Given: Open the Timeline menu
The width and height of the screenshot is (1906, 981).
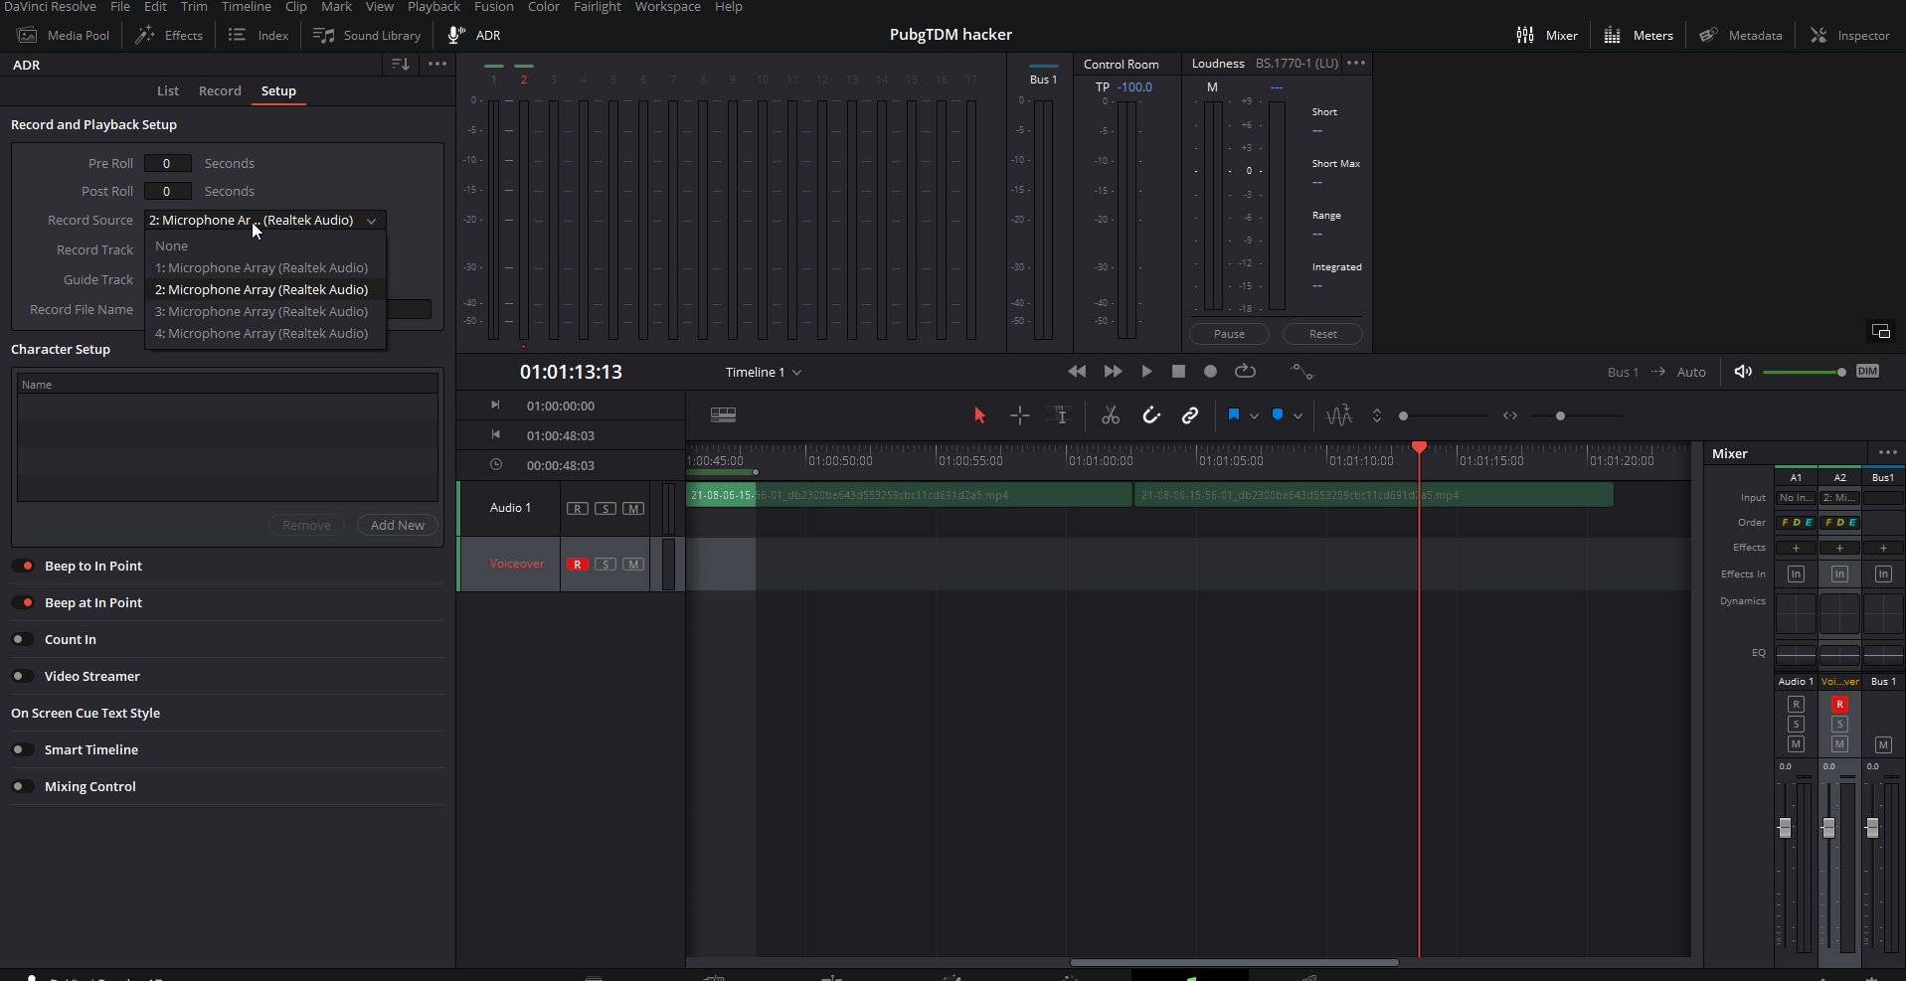Looking at the screenshot, I should (246, 7).
